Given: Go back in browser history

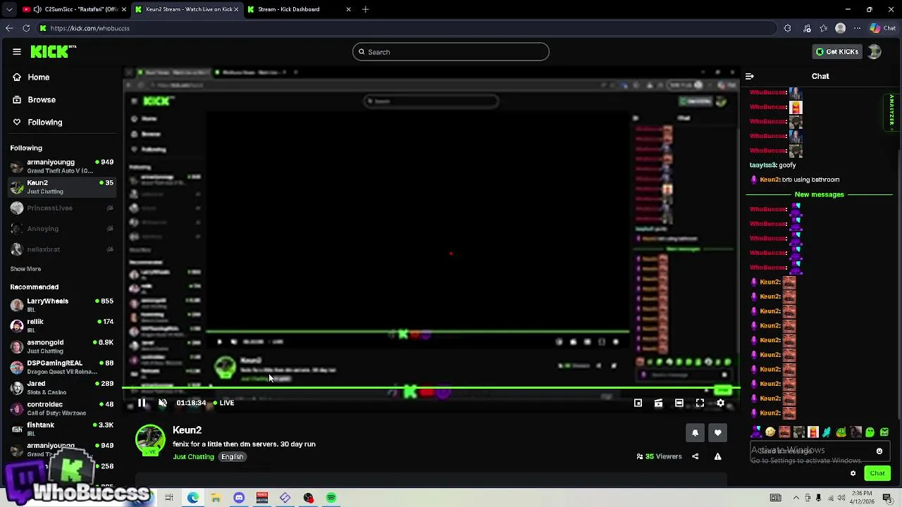Looking at the screenshot, I should (8, 28).
